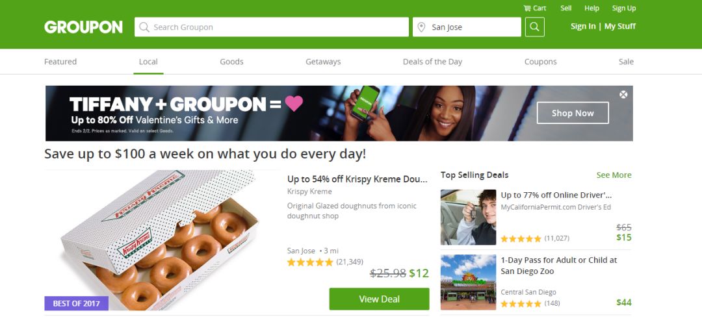Click the BEST OF 2017 badge
This screenshot has height=324, width=702.
pyautogui.click(x=77, y=303)
